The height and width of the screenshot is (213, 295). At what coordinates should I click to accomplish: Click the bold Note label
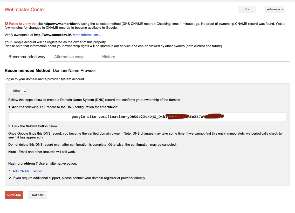click(x=12, y=152)
